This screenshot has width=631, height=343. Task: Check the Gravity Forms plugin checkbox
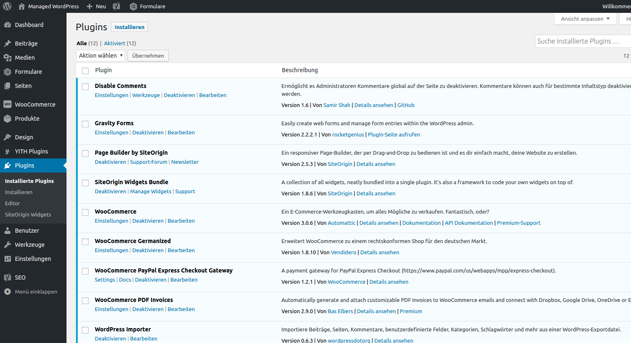(85, 124)
